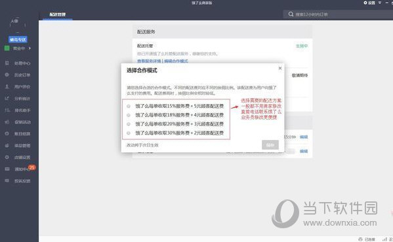Click the 改动将于次日生效 note
This screenshot has height=242, width=393.
142,145
